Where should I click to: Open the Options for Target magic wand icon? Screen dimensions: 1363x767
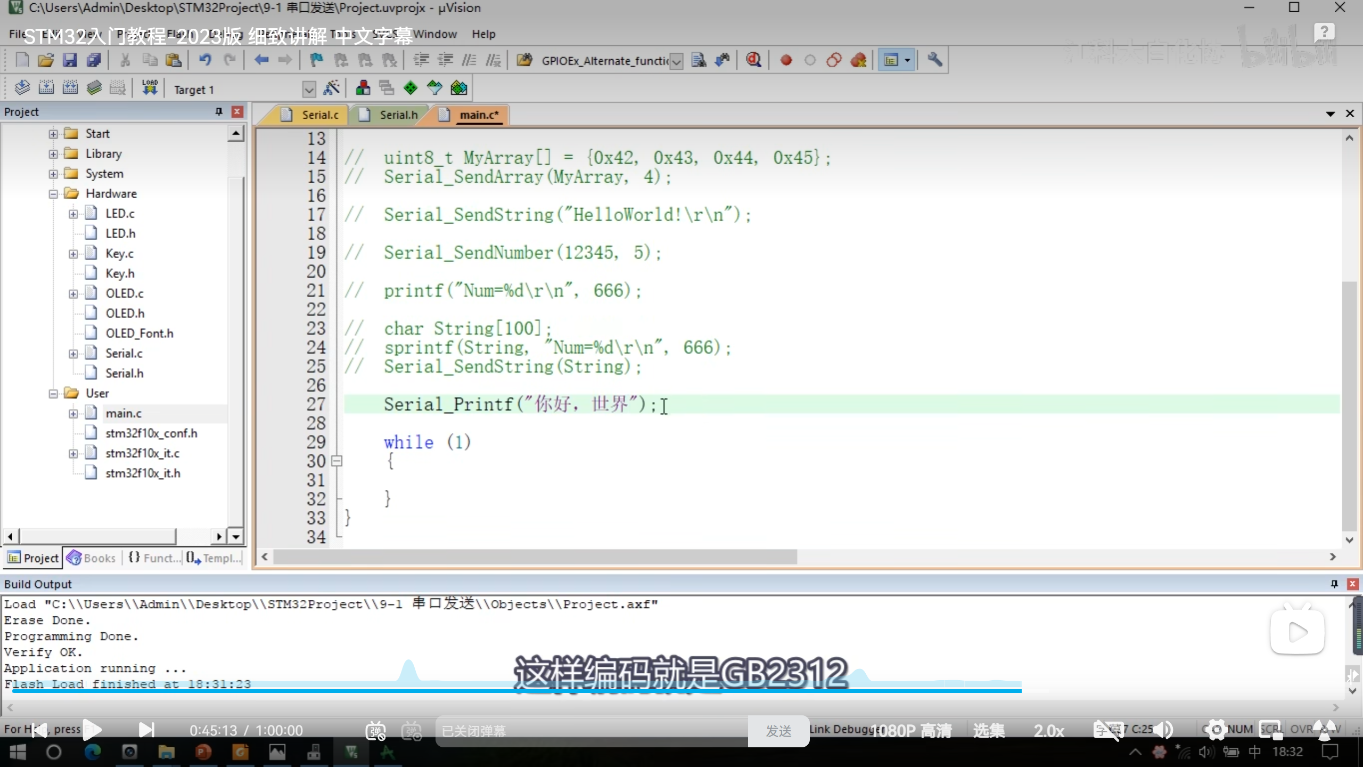331,88
